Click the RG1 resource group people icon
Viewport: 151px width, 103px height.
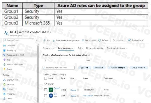(7, 33)
